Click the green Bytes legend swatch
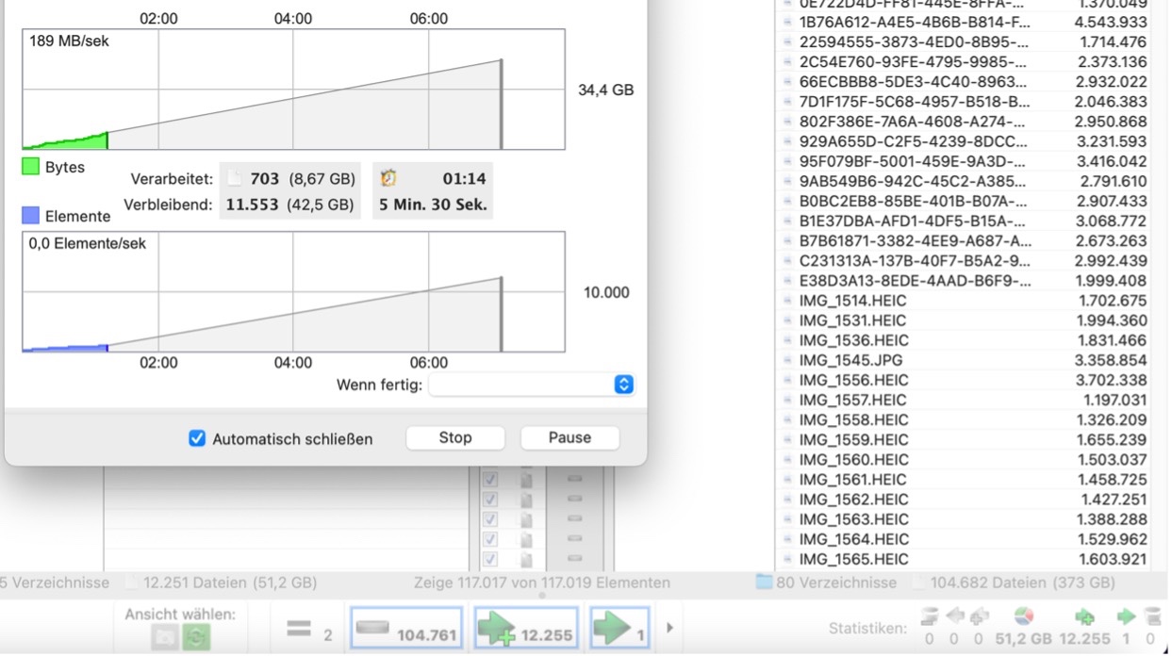Viewport: 1172px width, 656px height. click(30, 167)
